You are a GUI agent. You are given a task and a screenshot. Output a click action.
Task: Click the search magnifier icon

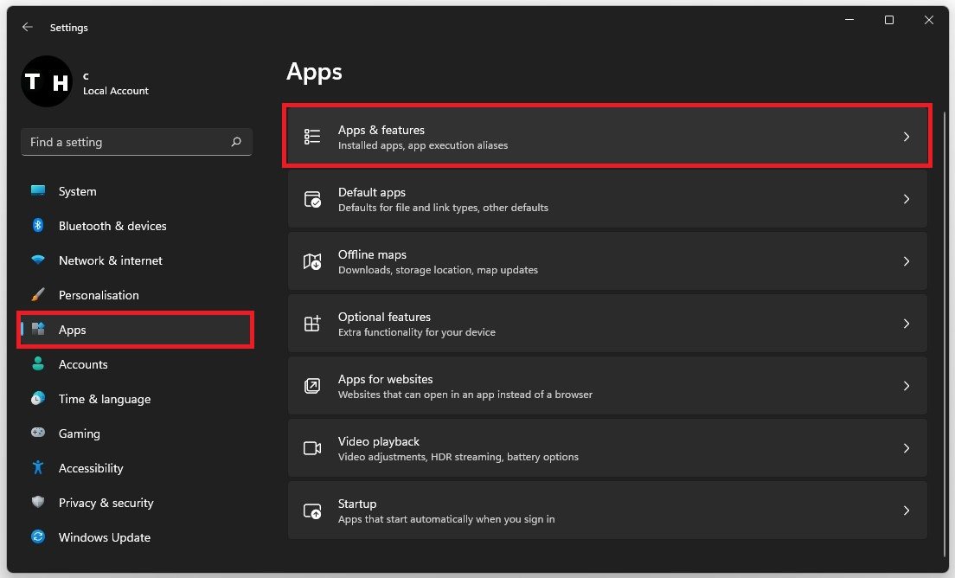coord(236,142)
